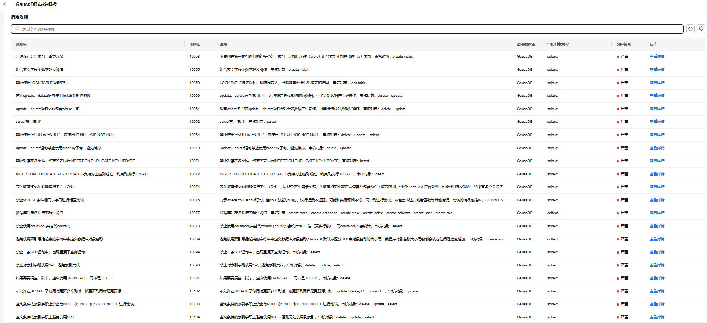Select rule name 合理设计组合索引，避免冗余
This screenshot has width=707, height=323.
(40, 57)
